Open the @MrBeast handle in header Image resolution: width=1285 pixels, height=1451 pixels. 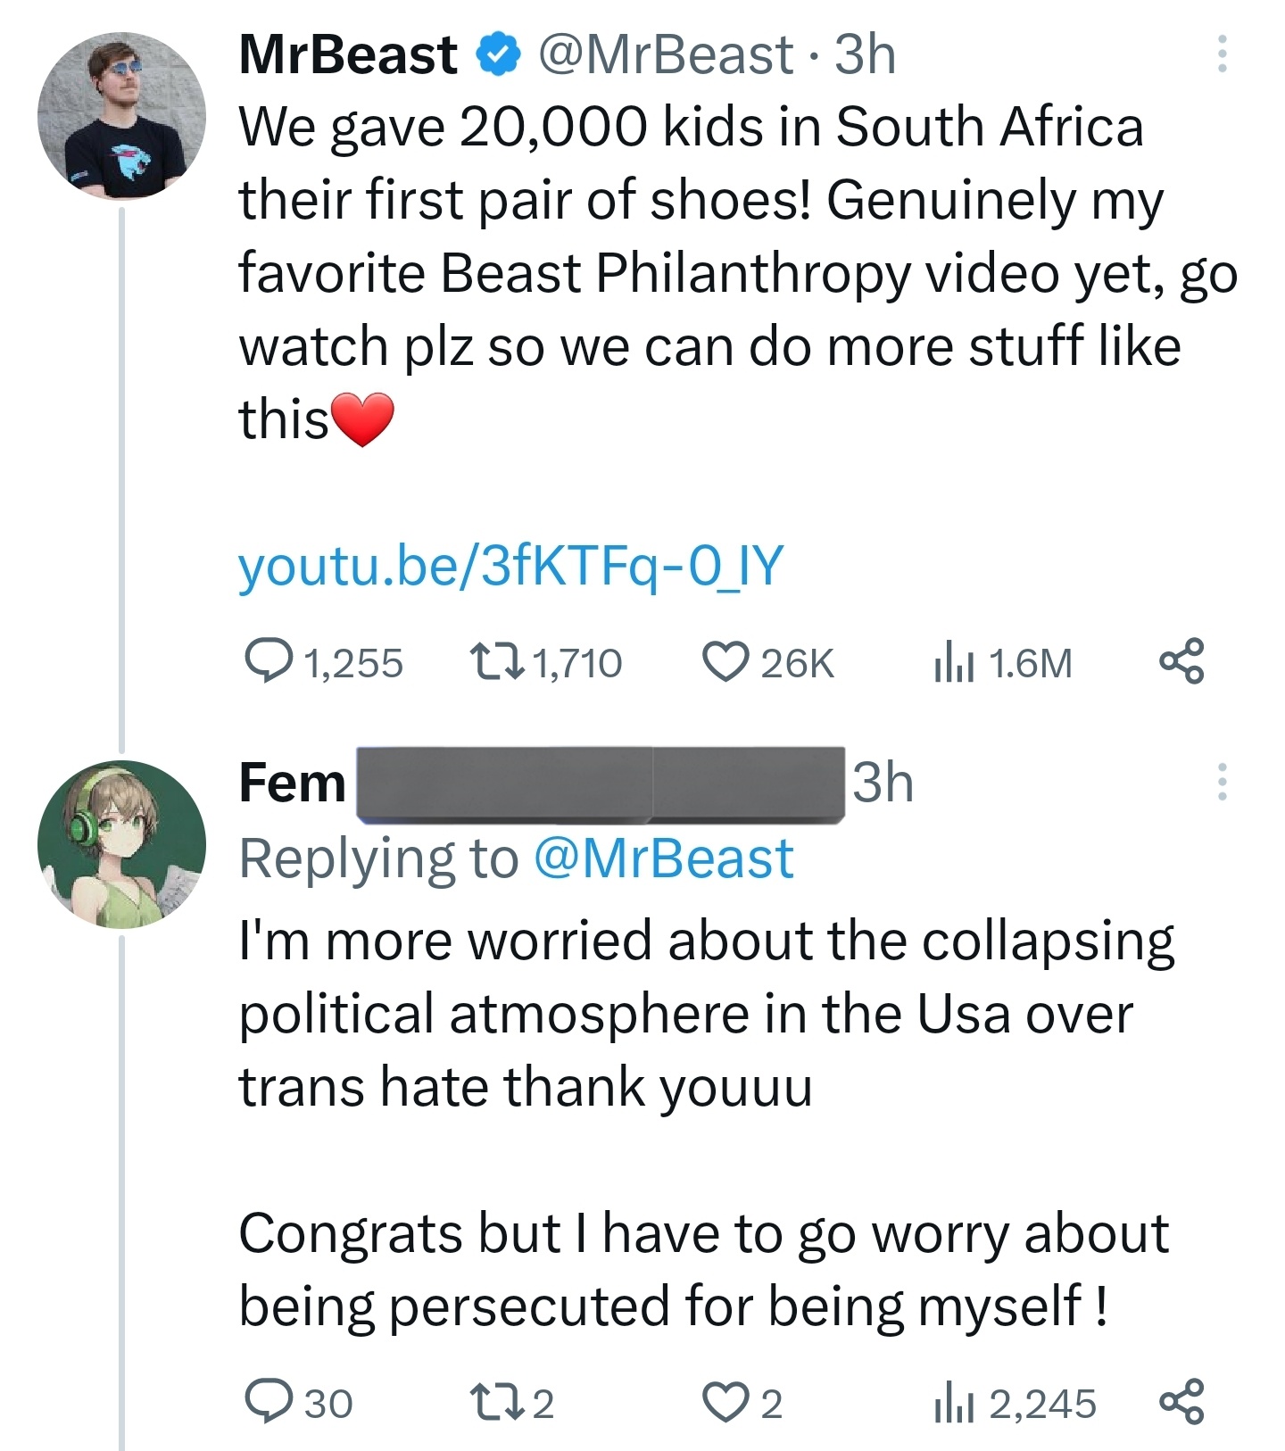(665, 54)
